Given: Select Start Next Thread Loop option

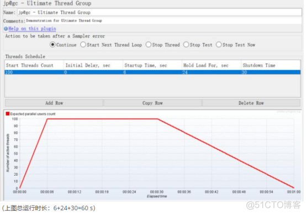Looking at the screenshot, I should pyautogui.click(x=83, y=45).
